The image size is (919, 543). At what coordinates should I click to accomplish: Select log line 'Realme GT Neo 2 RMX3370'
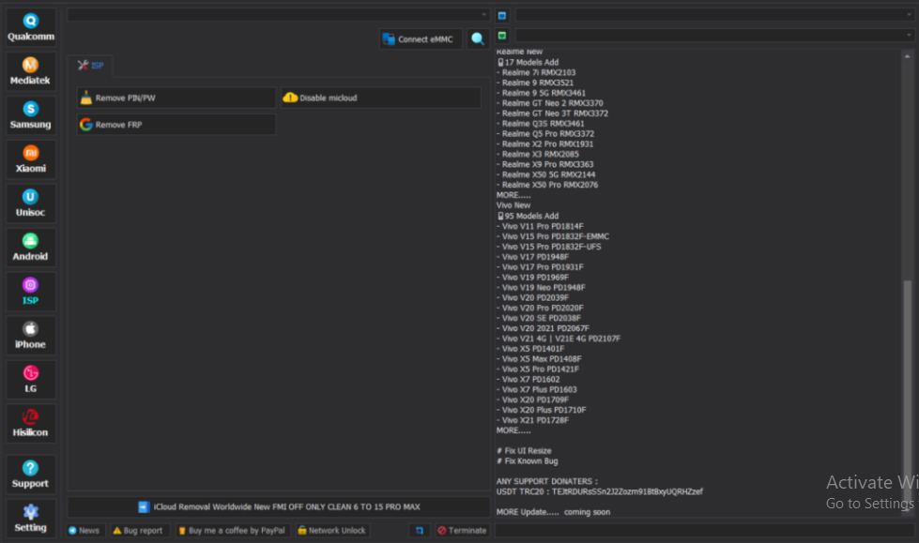(x=550, y=103)
